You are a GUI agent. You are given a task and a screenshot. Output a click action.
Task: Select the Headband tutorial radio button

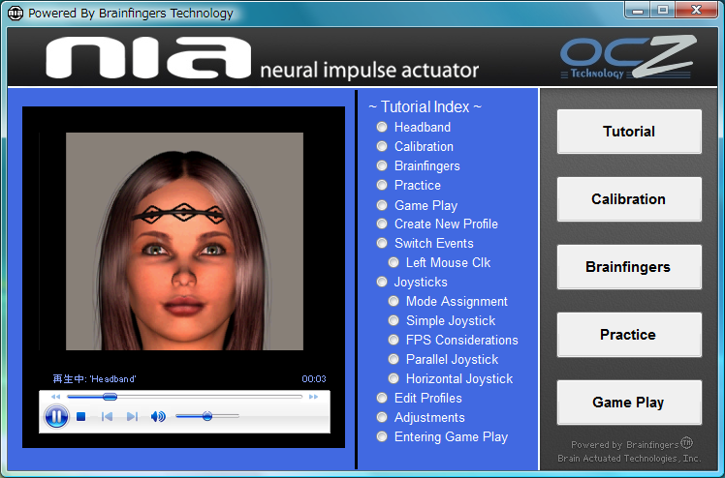382,127
